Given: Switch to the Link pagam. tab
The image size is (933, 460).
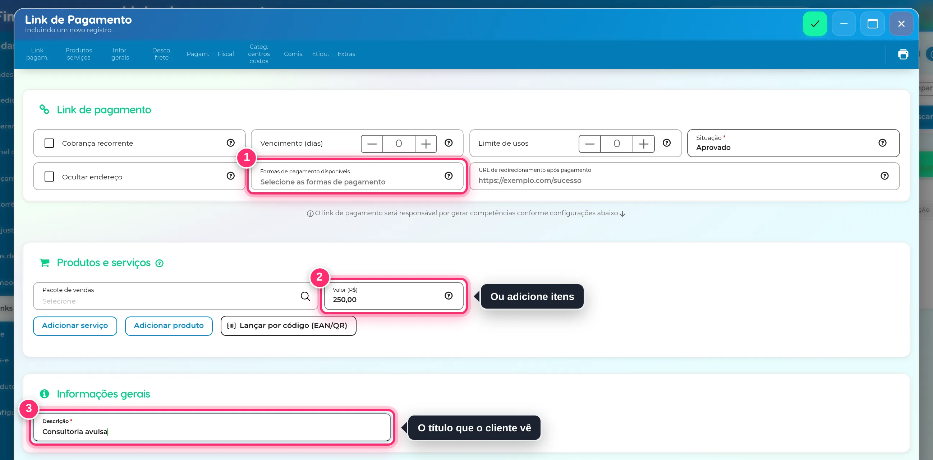Looking at the screenshot, I should 37,54.
